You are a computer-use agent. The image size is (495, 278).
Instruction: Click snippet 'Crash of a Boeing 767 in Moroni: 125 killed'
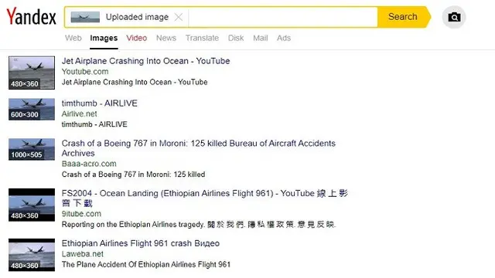pyautogui.click(x=133, y=175)
